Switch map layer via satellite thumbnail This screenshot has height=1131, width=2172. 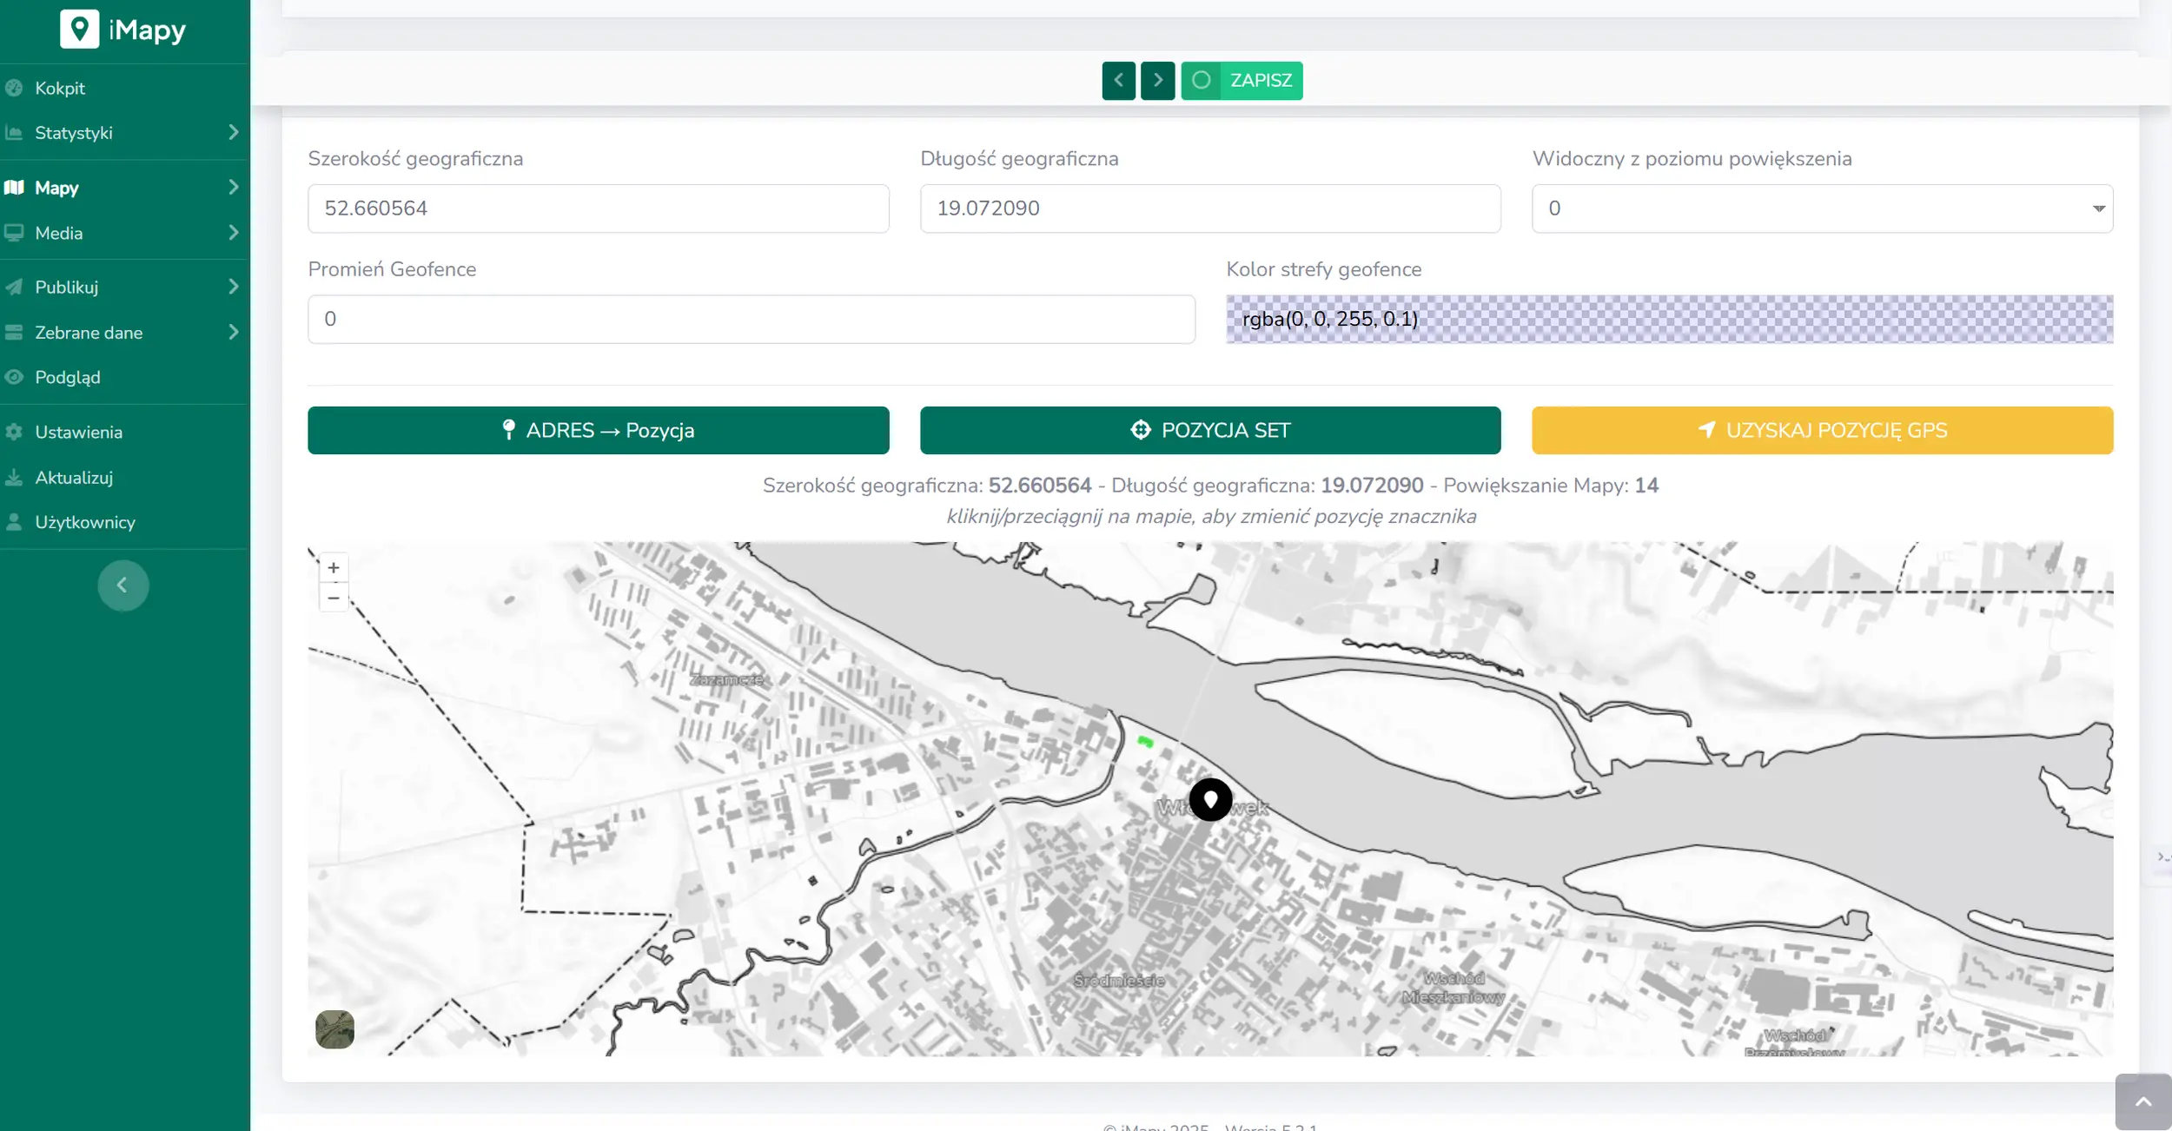334,1029
